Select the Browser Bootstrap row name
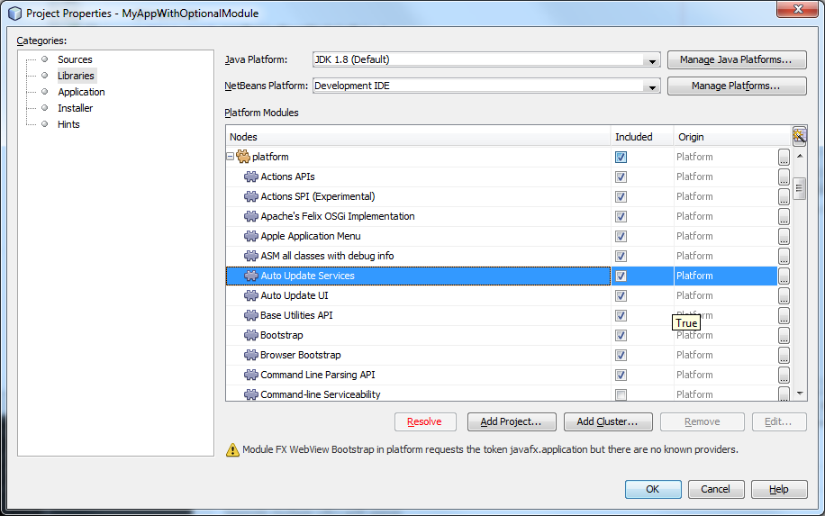This screenshot has width=825, height=516. pyautogui.click(x=301, y=355)
